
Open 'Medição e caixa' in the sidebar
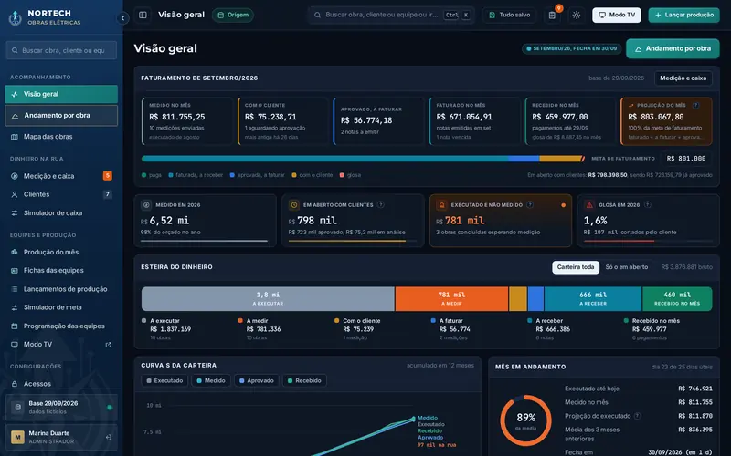point(61,176)
